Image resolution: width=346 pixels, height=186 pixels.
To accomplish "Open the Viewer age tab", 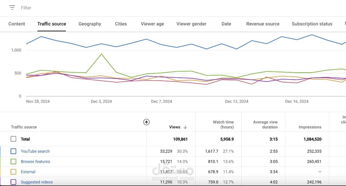I will click(x=152, y=24).
